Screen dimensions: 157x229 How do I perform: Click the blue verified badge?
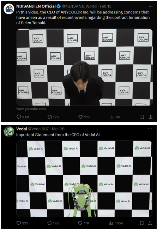coord(59,6)
